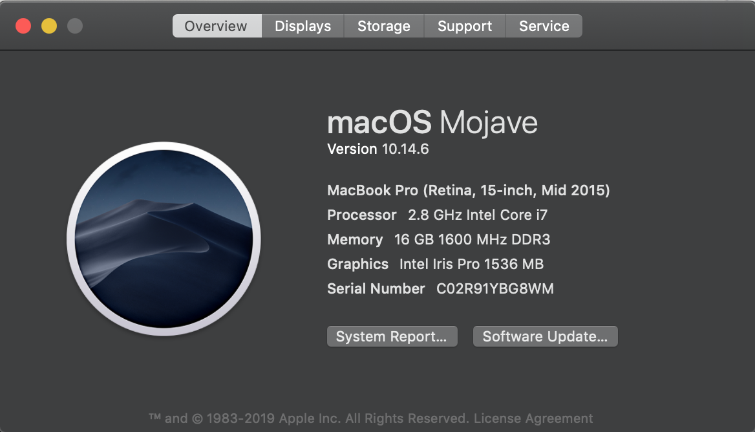Click the macOS Mojave title text
The image size is (755, 432).
(x=432, y=123)
